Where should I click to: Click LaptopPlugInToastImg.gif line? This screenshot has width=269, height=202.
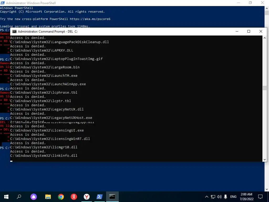[56, 59]
